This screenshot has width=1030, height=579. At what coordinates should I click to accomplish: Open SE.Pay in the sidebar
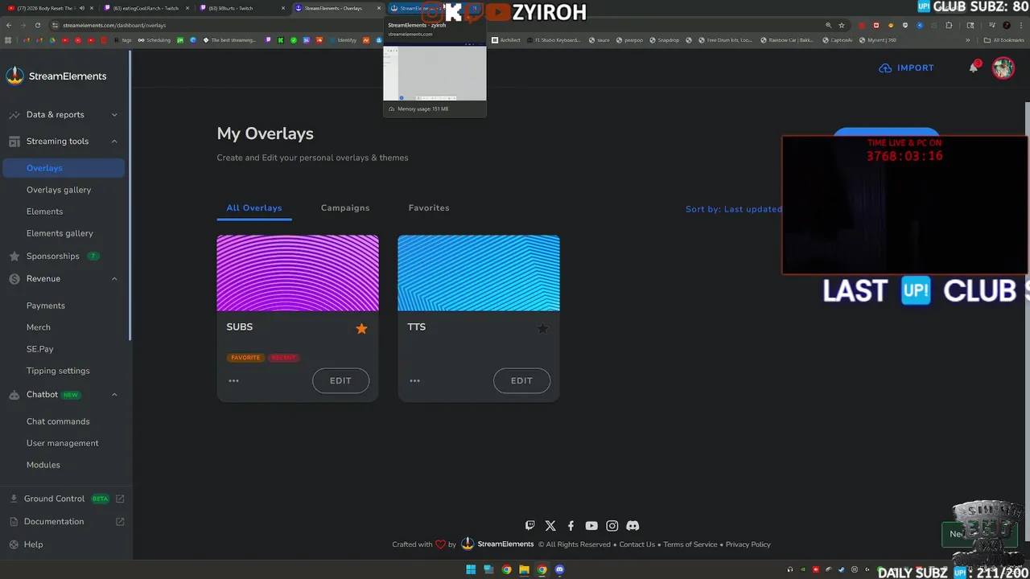[40, 349]
